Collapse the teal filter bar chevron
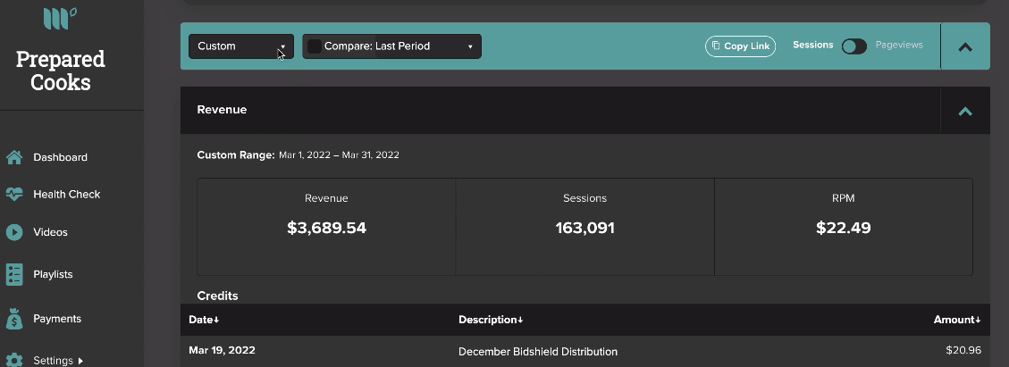Image resolution: width=1009 pixels, height=367 pixels. tap(965, 47)
